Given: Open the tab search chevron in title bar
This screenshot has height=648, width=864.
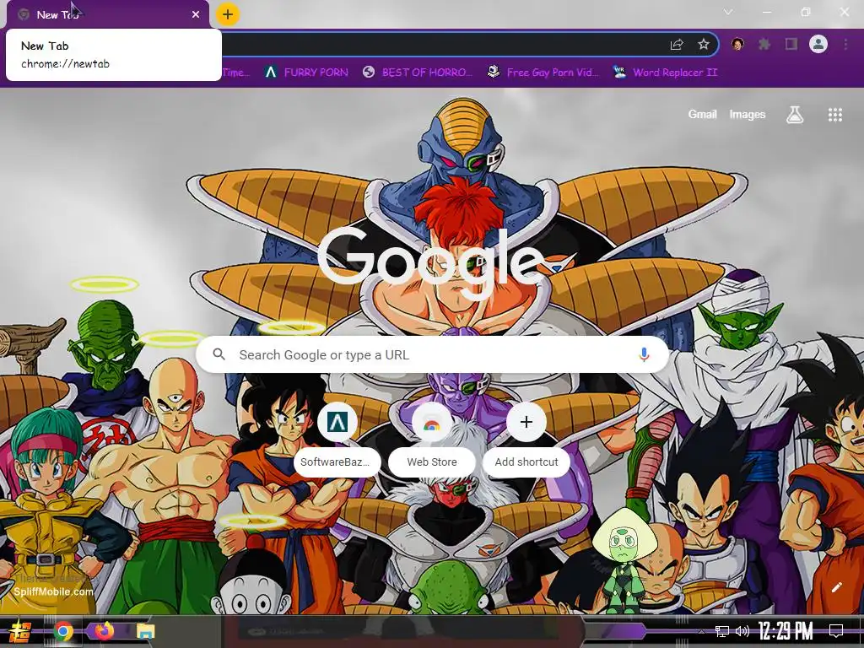Looking at the screenshot, I should 728,12.
